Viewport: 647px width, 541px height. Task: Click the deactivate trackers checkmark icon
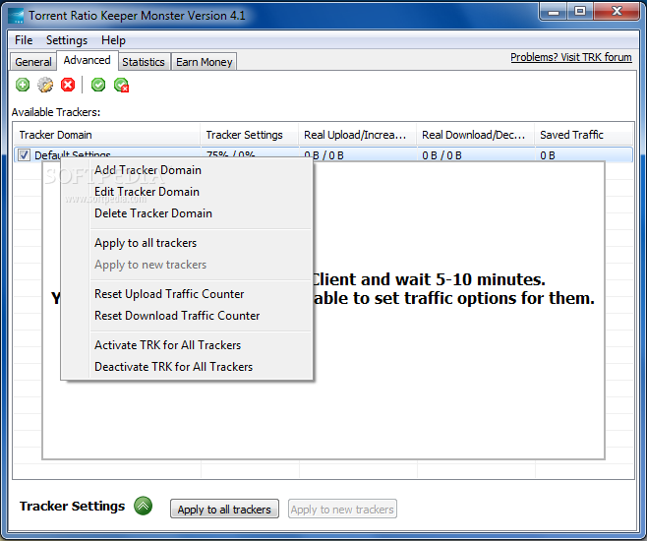coord(121,85)
